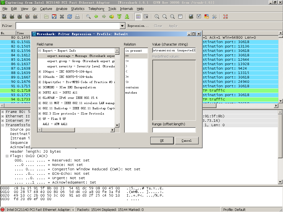Open the display filters editor icon
The width and height of the screenshot is (283, 212).
[x=199, y=17]
